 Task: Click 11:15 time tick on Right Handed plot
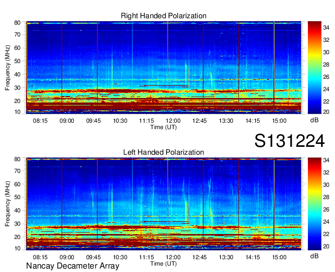click(x=146, y=121)
